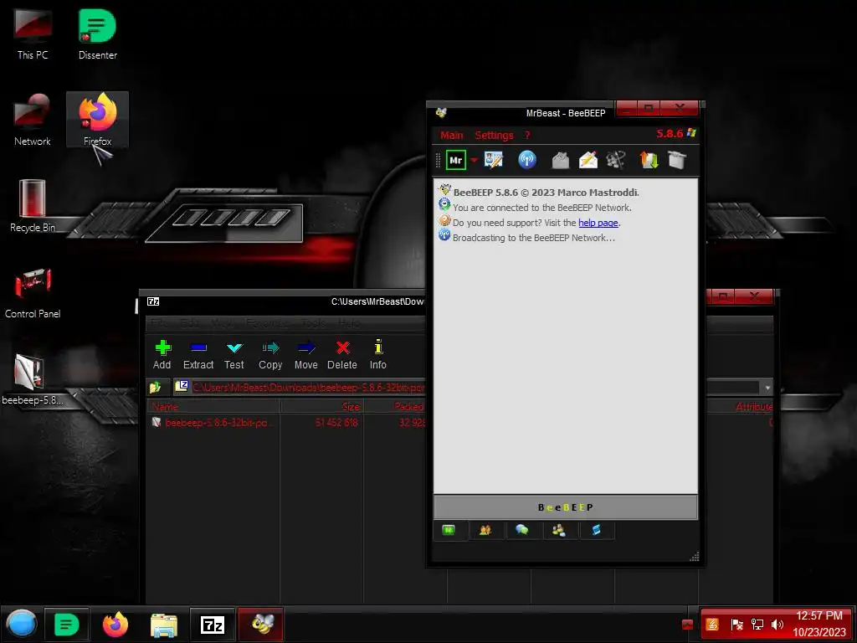Screen dimensions: 857x643
Task: Select the beebeep-5.8... desktop file icon
Action: click(32, 379)
